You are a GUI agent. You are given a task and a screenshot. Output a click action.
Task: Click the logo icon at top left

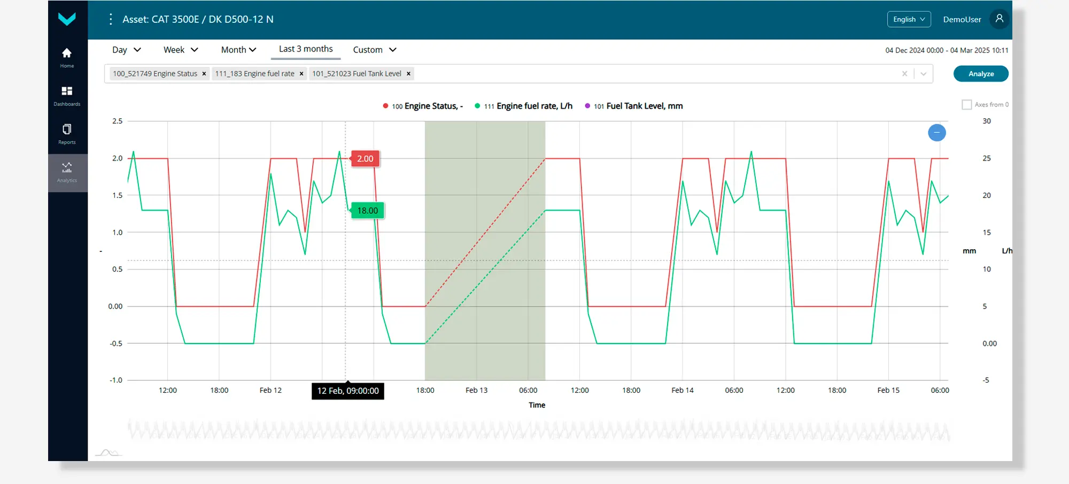pyautogui.click(x=67, y=19)
